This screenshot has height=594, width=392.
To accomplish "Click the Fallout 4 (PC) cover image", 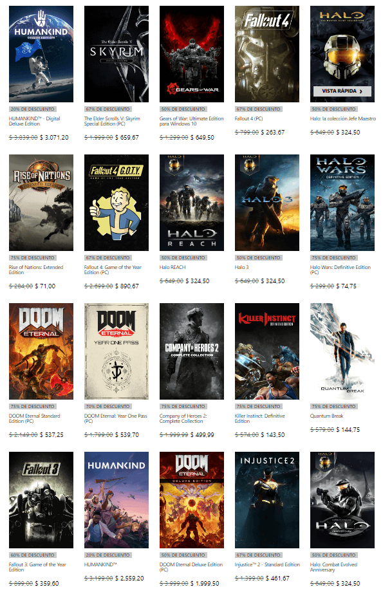I will click(x=267, y=54).
